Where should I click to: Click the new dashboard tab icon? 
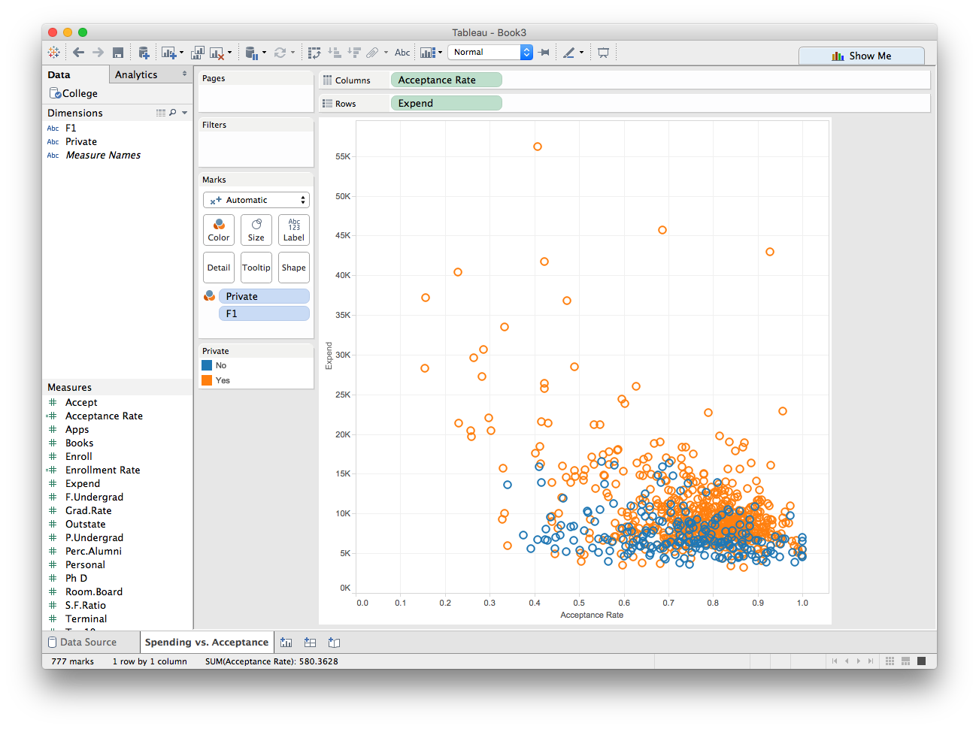pos(310,643)
